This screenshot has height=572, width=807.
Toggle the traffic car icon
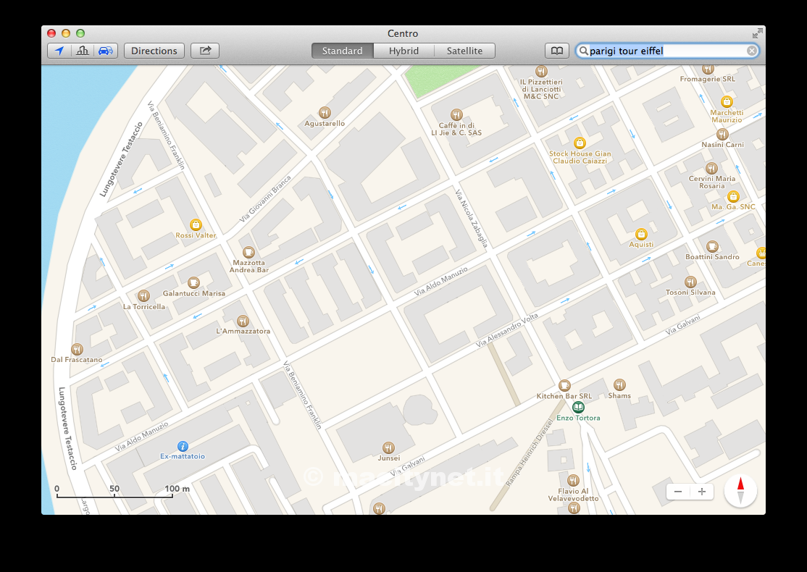(106, 51)
